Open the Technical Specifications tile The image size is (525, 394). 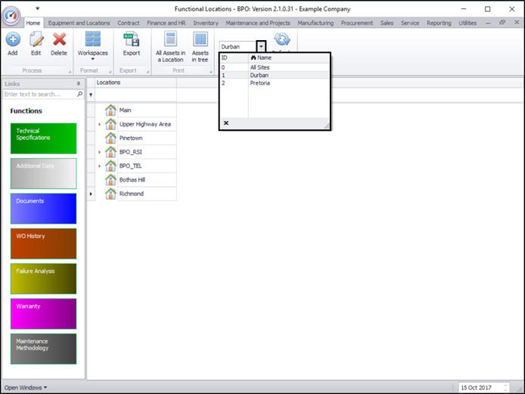[x=44, y=138]
